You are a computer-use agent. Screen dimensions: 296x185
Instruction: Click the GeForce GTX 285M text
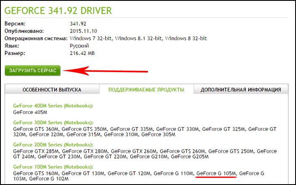(36, 151)
